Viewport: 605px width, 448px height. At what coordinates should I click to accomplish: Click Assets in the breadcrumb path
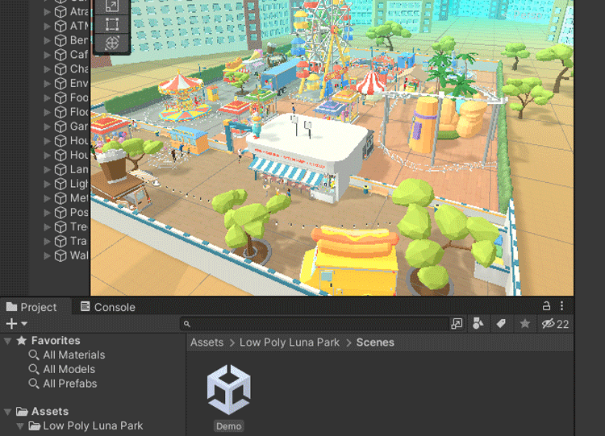coord(207,342)
